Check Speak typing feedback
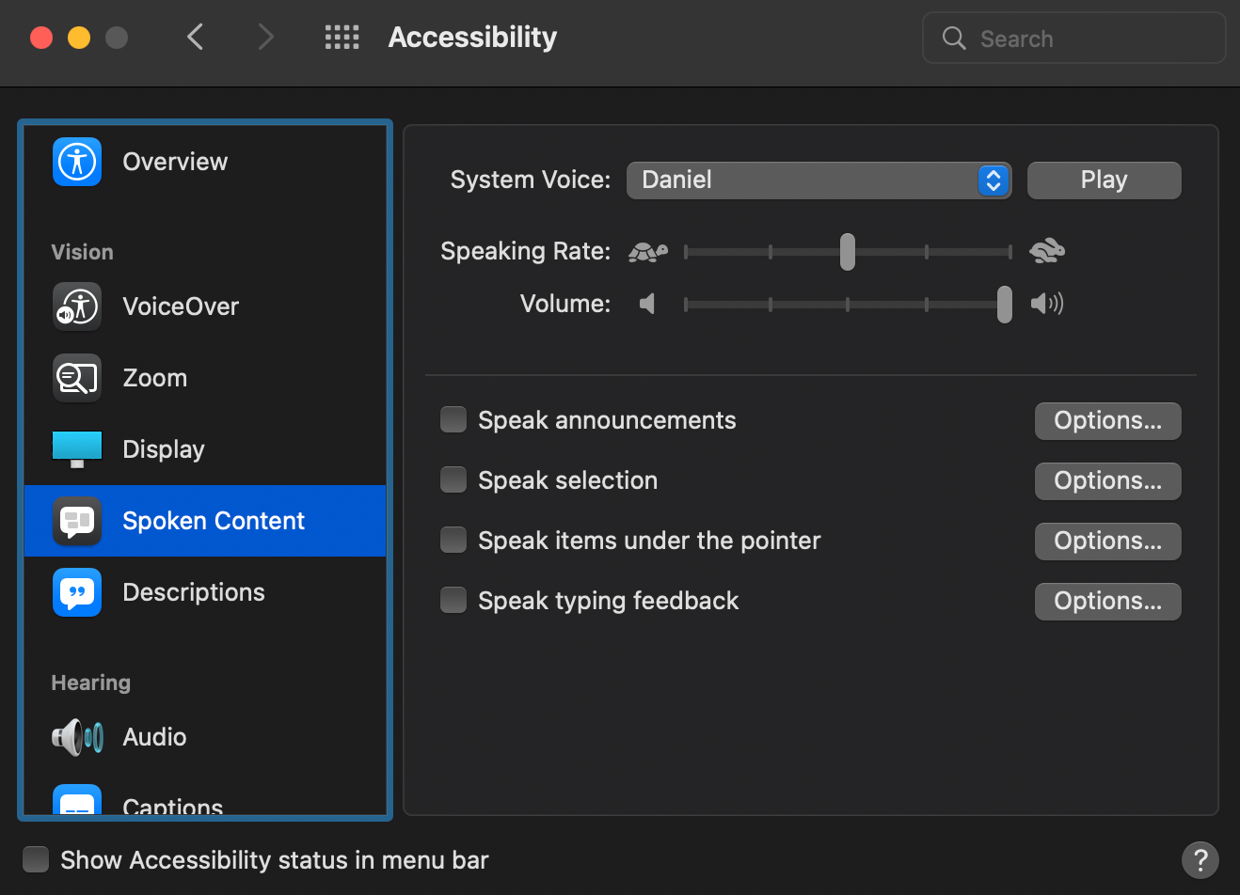 pyautogui.click(x=453, y=600)
